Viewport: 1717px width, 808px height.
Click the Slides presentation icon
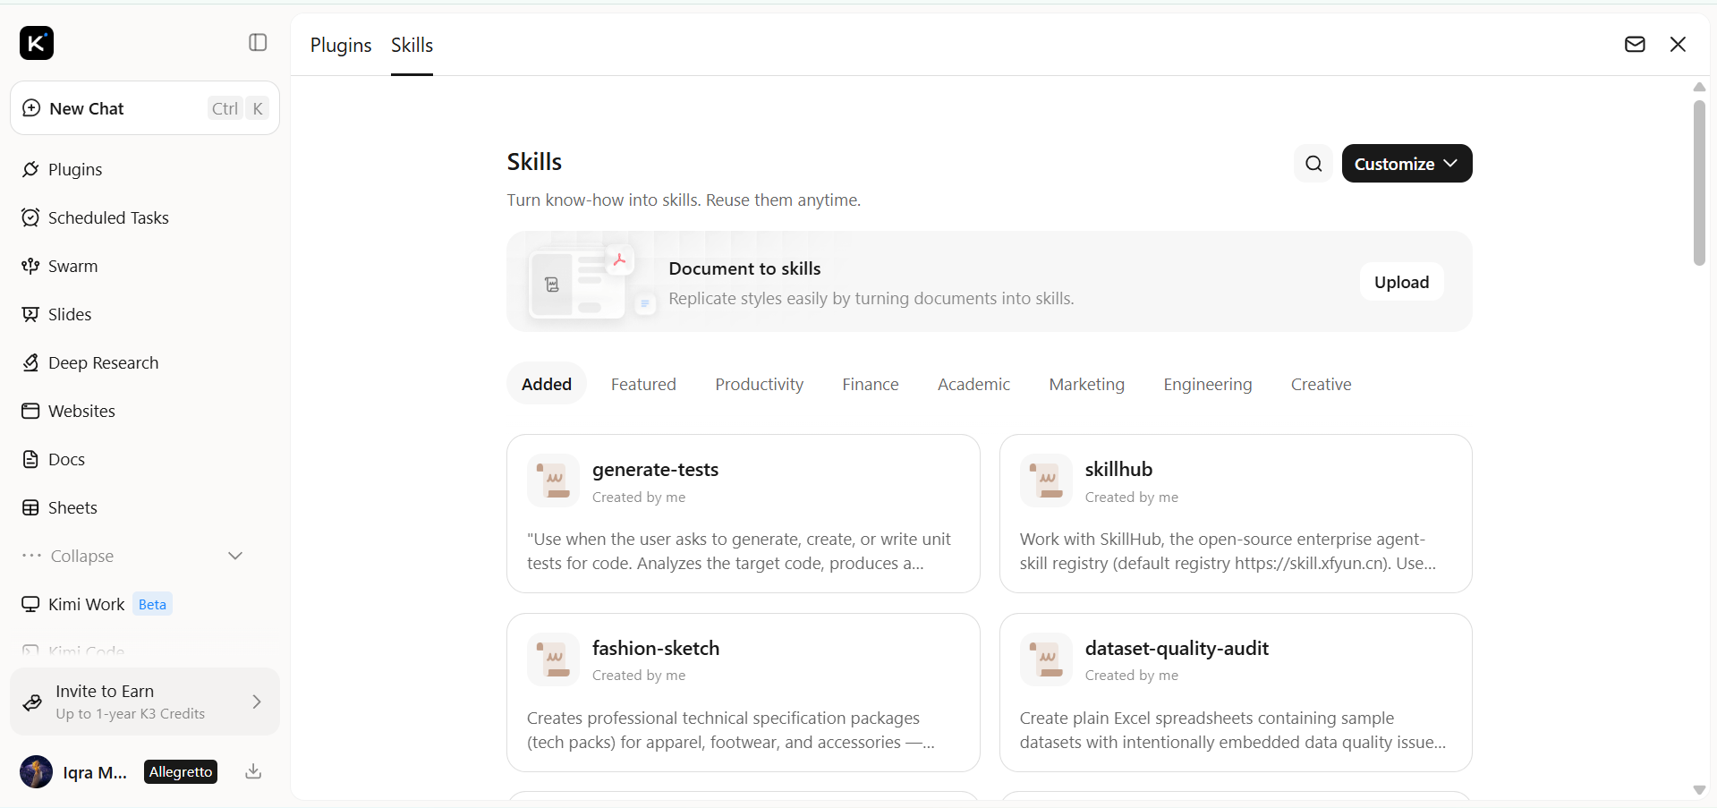click(30, 314)
